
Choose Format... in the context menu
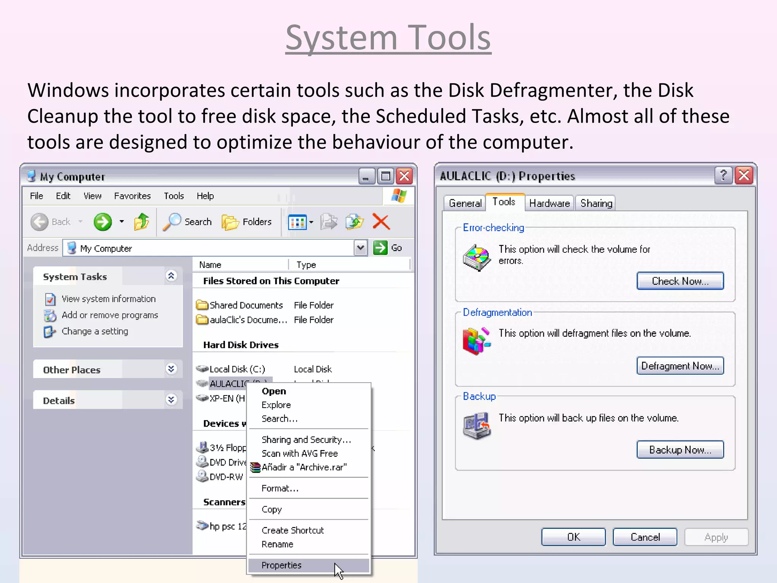[309, 488]
